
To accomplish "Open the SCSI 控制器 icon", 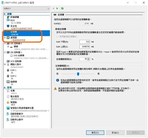I will coord(8,61).
